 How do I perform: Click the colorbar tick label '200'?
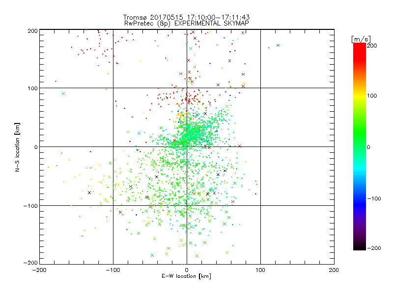tap(372, 46)
